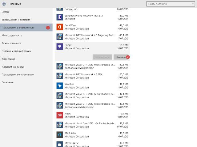
Task: Open the О системе section
Action: 26,82
